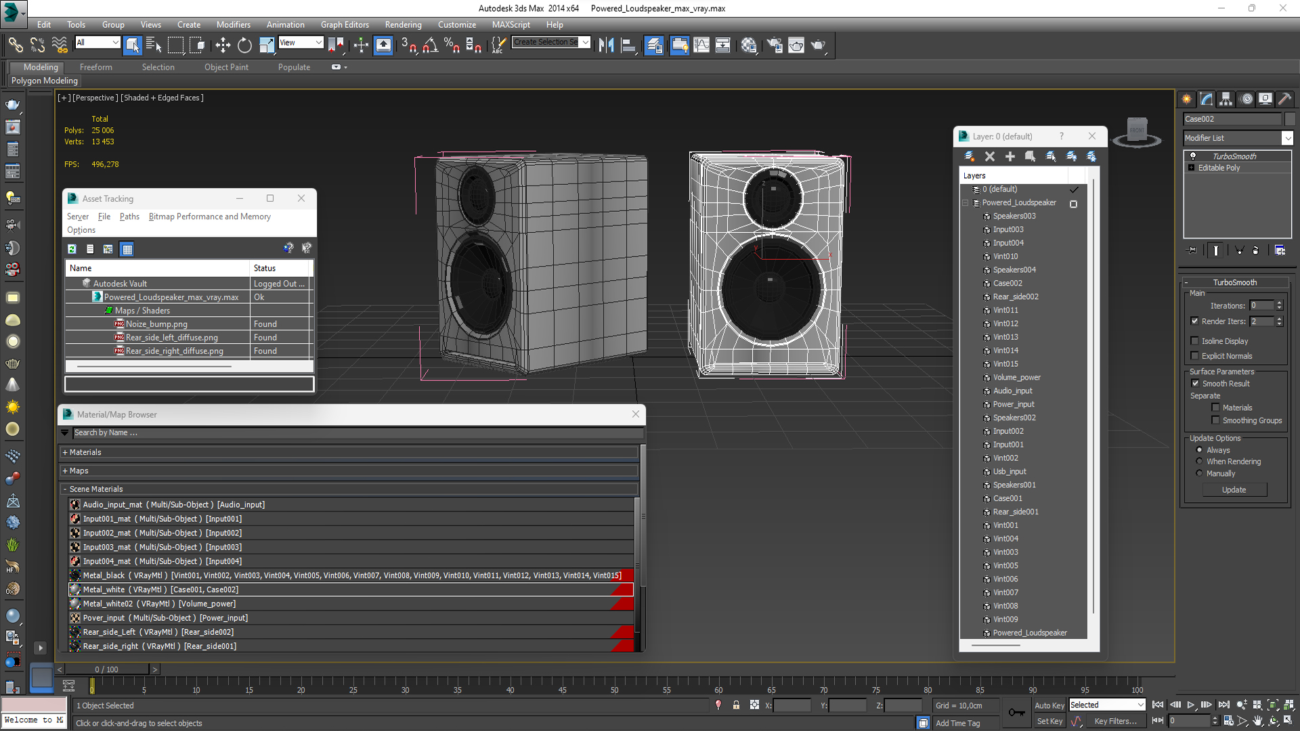The width and height of the screenshot is (1300, 731).
Task: Click the Play Animation button
Action: (x=1191, y=705)
